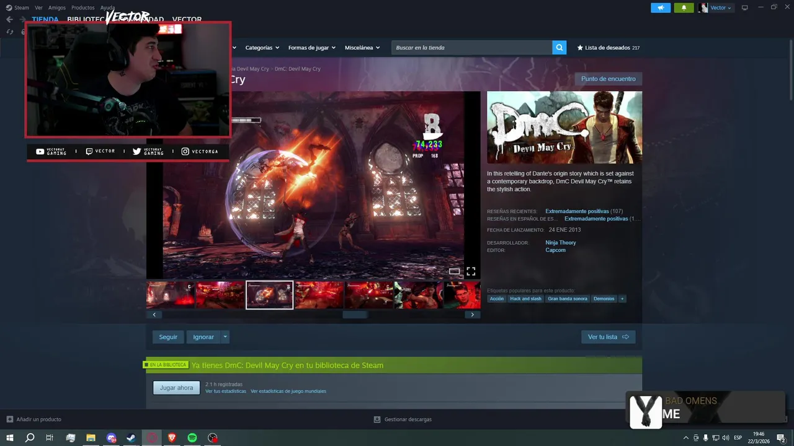
Task: Expand the Formas de jugar menu
Action: [x=311, y=48]
